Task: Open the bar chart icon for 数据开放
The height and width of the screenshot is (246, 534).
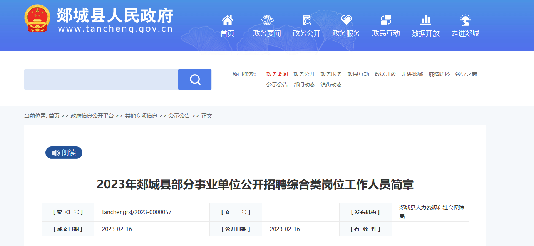Action: pos(425,20)
